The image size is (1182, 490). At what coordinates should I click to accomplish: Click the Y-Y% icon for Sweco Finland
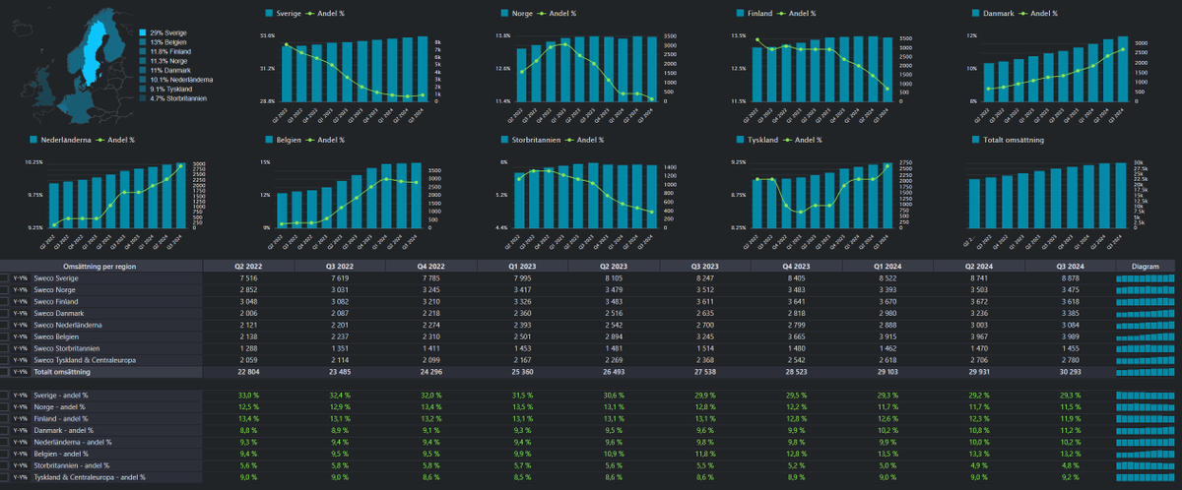tap(21, 302)
